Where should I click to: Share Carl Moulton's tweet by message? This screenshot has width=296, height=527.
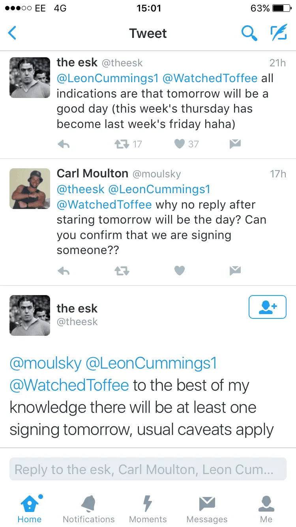tap(235, 271)
